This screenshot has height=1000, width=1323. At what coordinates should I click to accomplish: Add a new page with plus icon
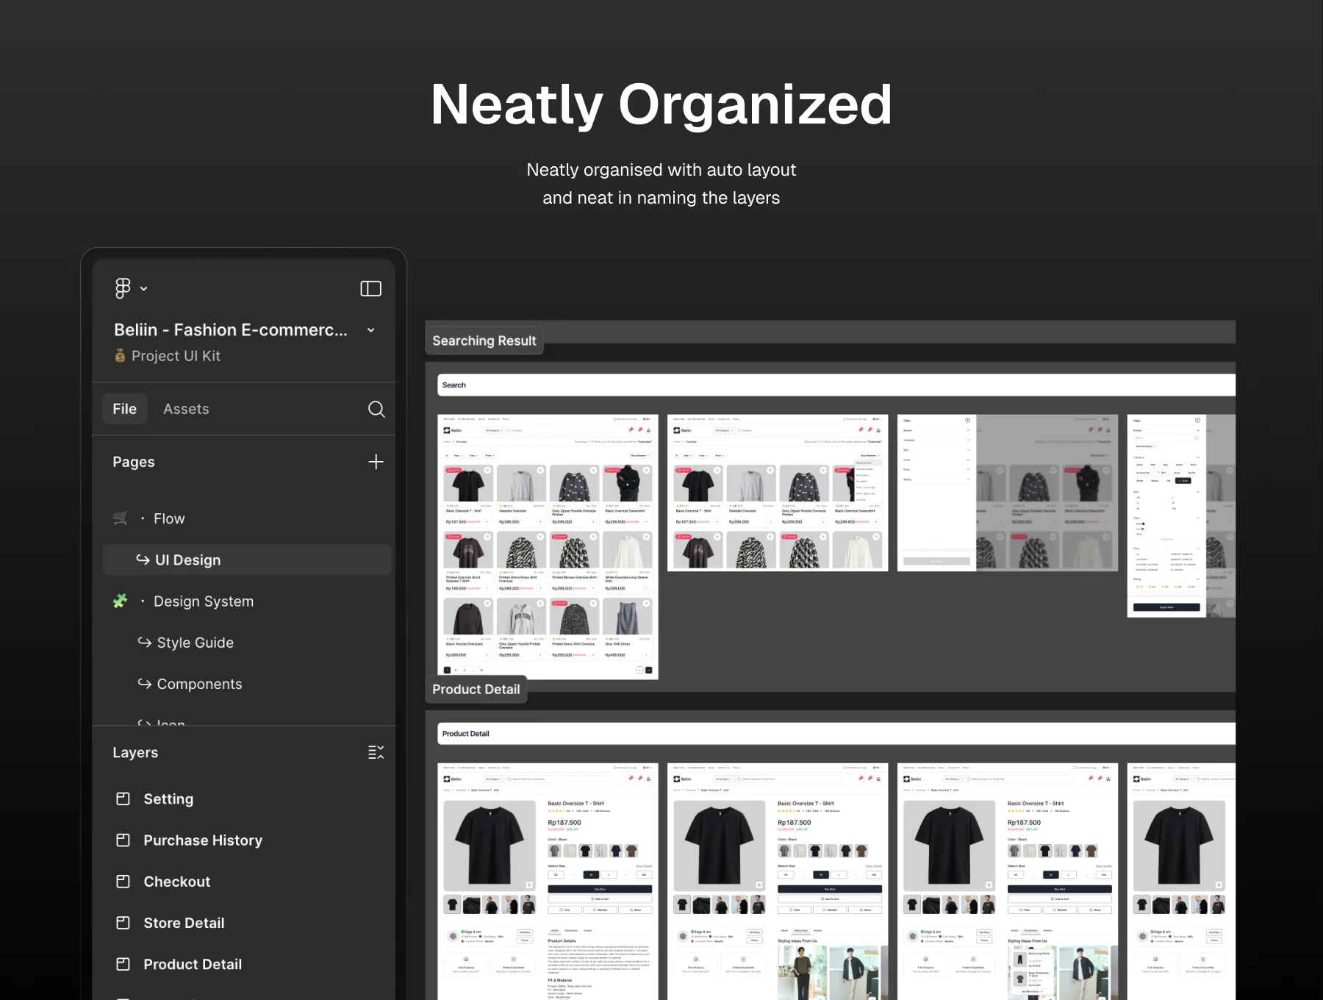pyautogui.click(x=376, y=462)
